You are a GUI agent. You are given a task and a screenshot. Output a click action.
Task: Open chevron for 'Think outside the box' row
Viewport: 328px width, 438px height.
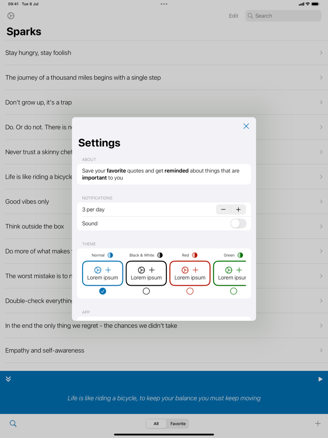321,226
